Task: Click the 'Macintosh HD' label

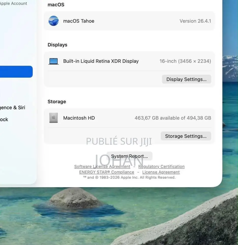Action: coord(79,118)
